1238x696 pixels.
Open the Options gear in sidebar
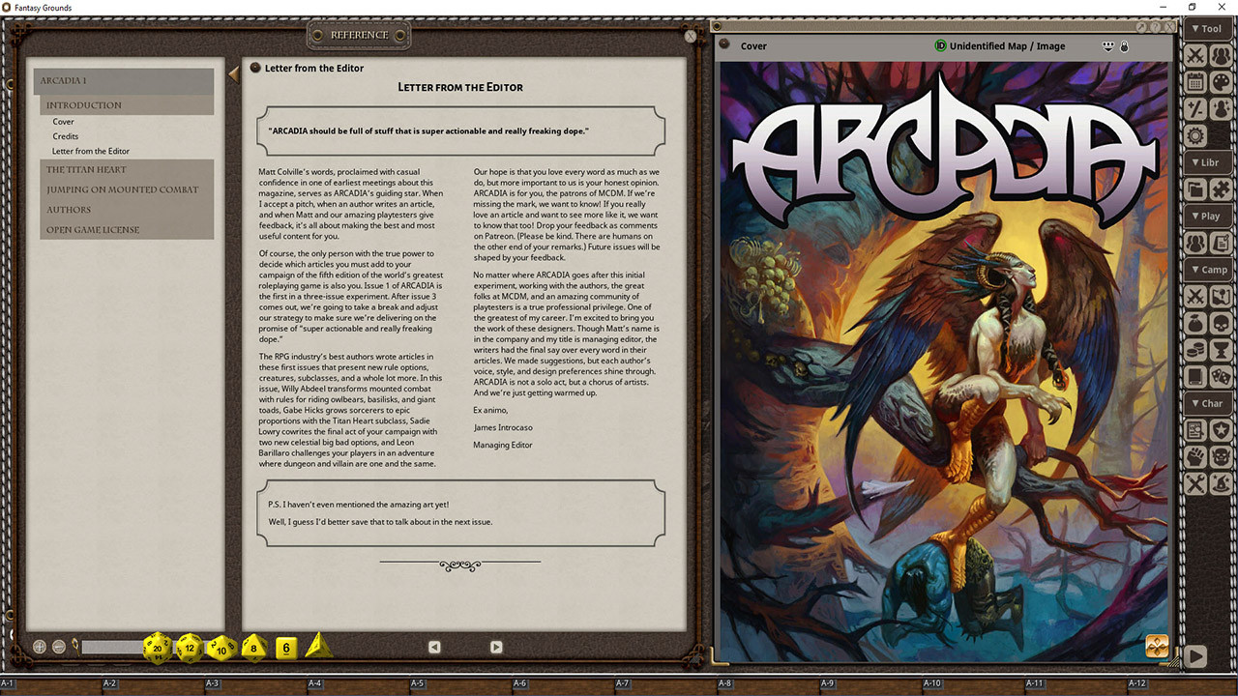click(1195, 135)
